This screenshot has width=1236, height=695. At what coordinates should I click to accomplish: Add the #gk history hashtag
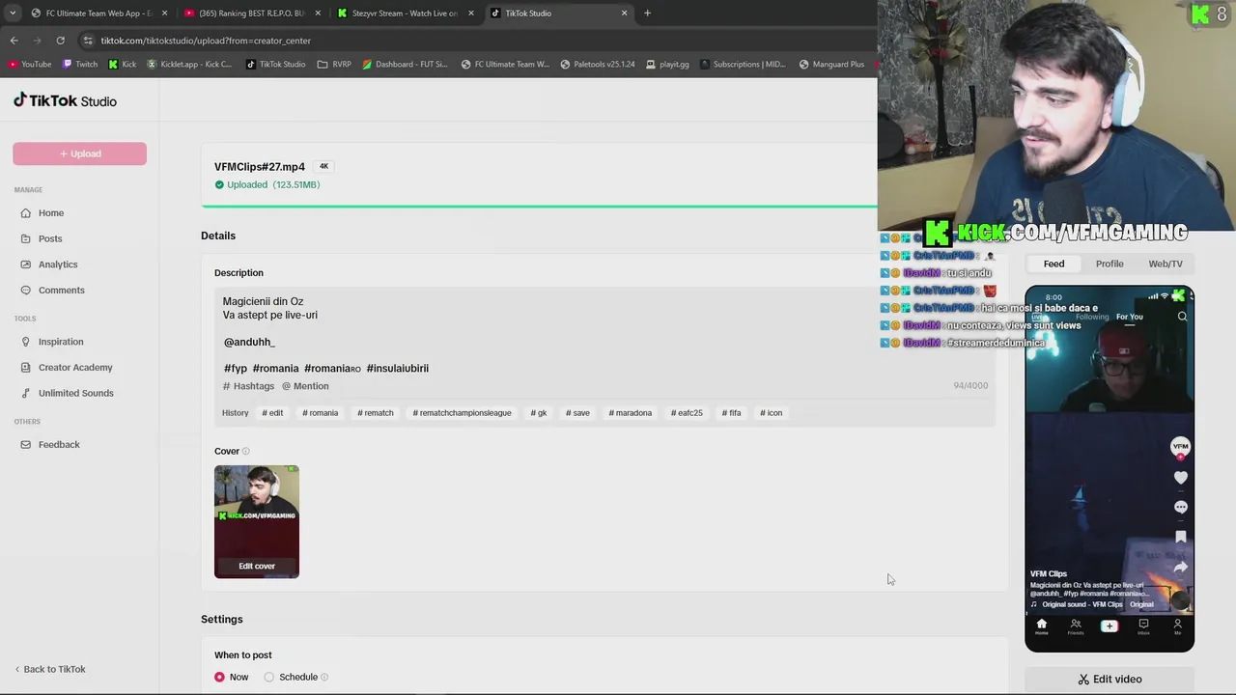(539, 413)
